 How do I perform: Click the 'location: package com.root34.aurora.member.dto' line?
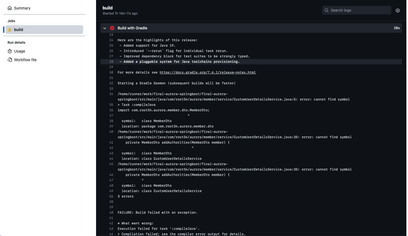coord(168,126)
